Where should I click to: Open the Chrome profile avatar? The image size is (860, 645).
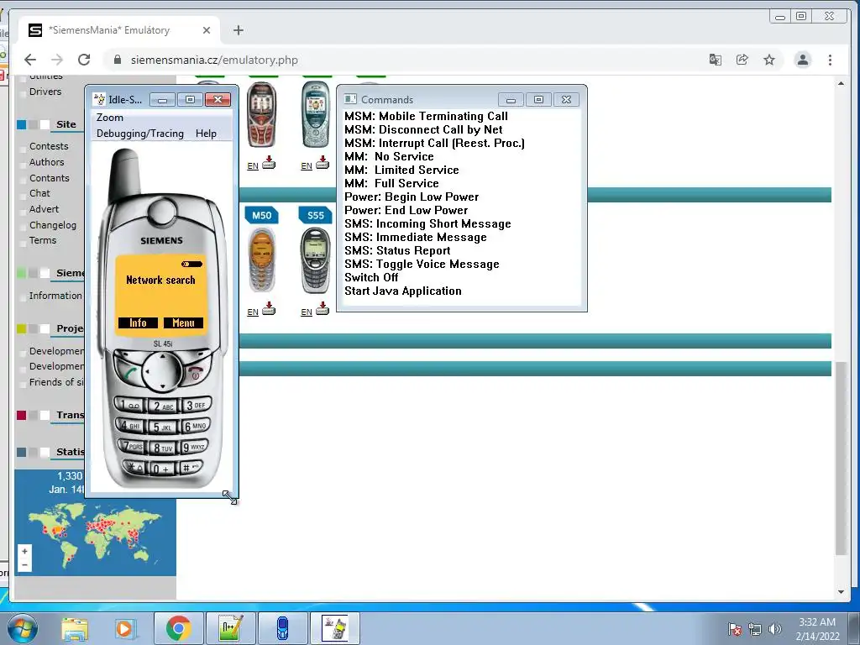[x=802, y=60]
